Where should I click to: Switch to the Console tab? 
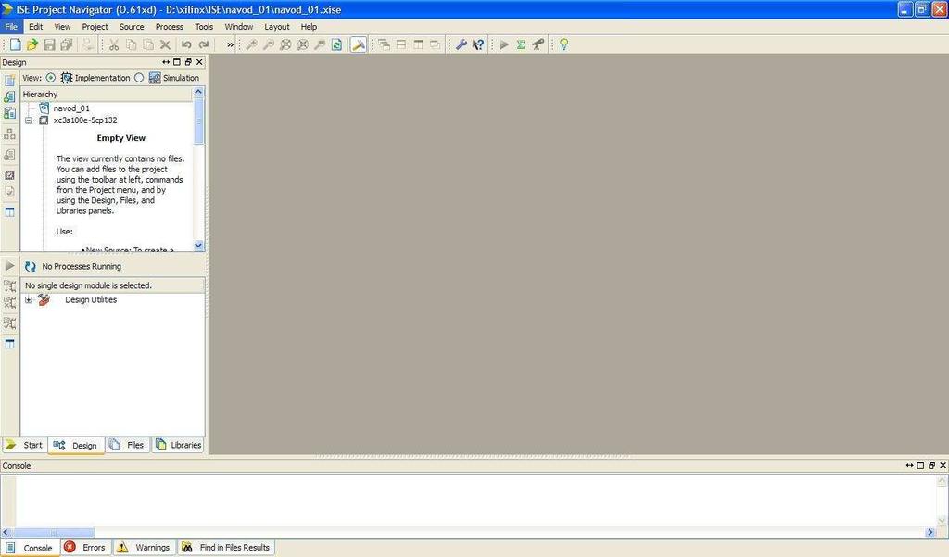click(x=31, y=548)
